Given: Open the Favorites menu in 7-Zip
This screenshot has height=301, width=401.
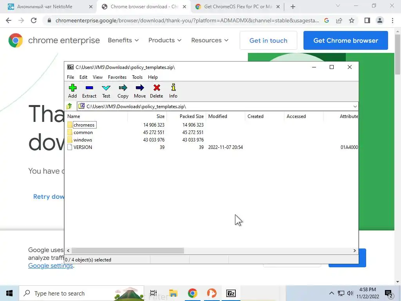Looking at the screenshot, I should (117, 77).
